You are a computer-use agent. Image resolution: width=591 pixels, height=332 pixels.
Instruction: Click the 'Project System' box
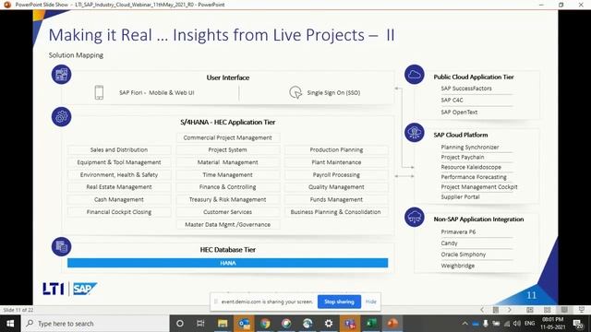(x=228, y=149)
